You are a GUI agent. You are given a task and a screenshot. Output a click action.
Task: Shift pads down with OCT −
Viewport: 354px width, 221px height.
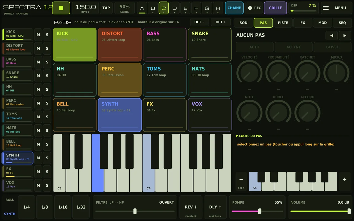tap(199, 22)
